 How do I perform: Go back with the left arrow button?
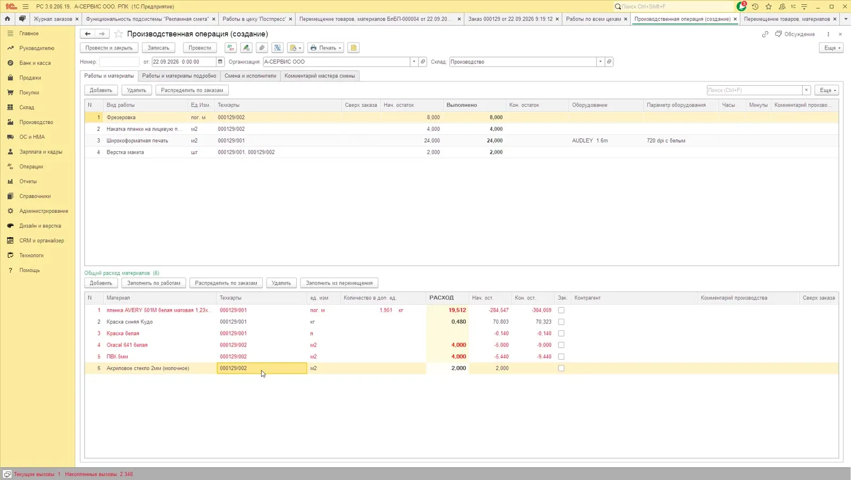(88, 34)
